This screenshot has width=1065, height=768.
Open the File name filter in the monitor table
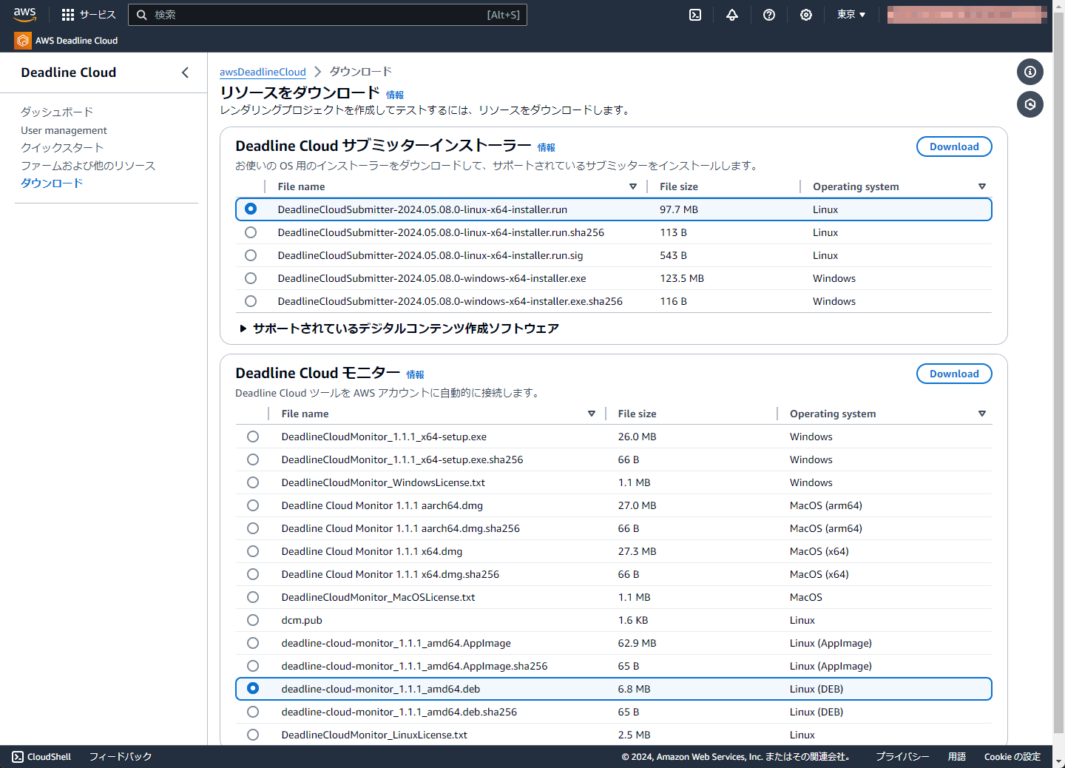[x=592, y=414]
